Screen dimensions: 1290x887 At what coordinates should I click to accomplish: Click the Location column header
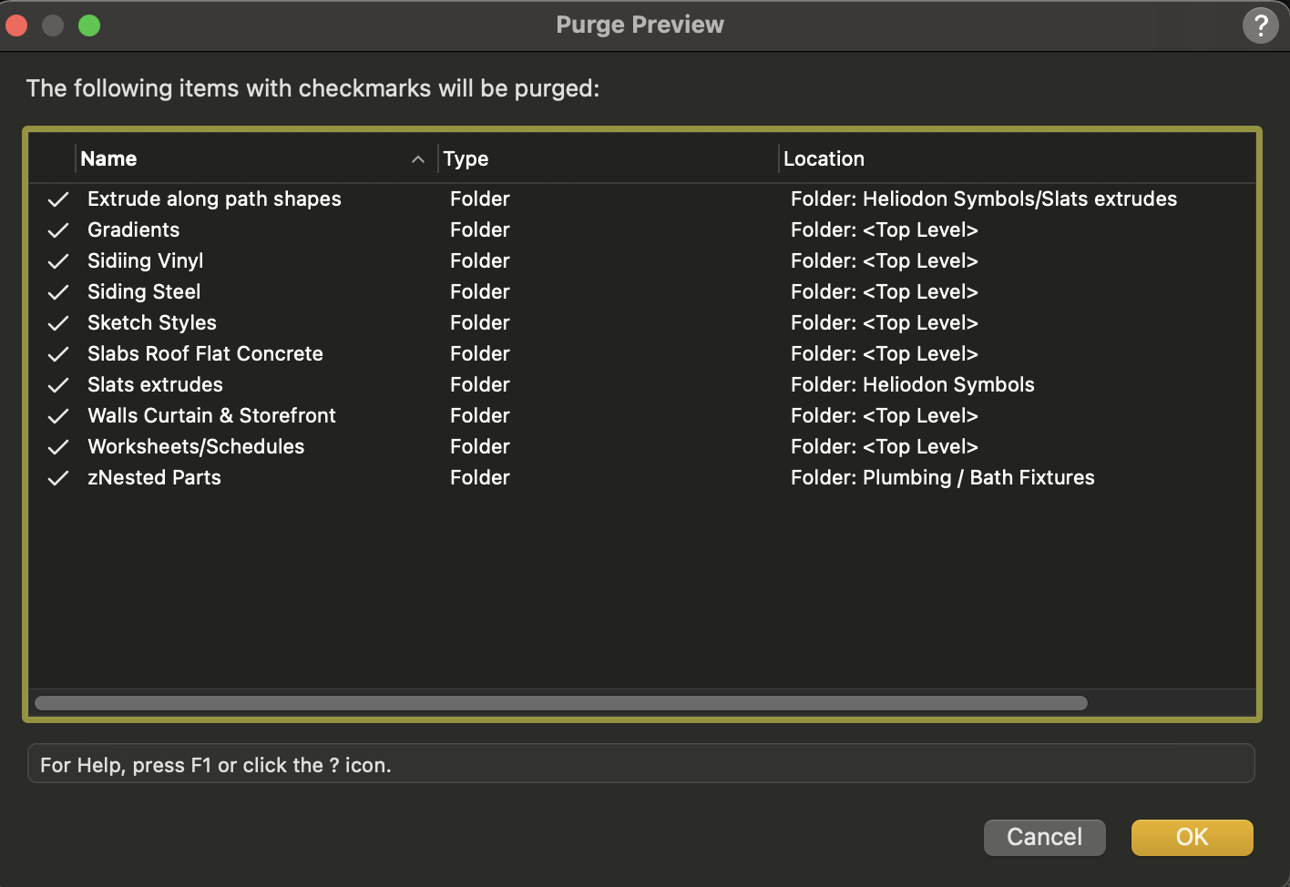click(x=824, y=158)
